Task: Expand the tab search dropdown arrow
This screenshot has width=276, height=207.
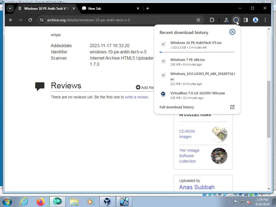Action: click(10, 8)
